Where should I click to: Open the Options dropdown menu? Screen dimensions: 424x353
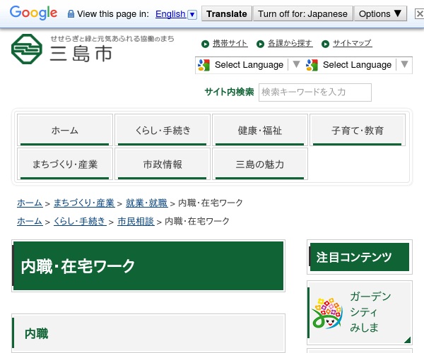[x=380, y=14]
